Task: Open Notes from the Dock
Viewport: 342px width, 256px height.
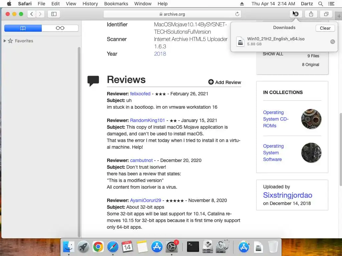Action: click(x=142, y=247)
